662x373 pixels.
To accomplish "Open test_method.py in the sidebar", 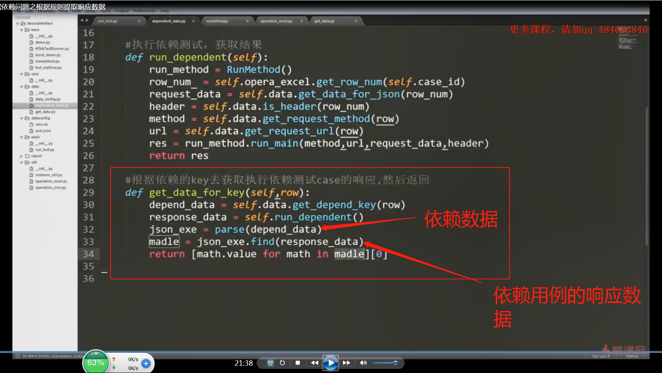I will pyautogui.click(x=48, y=68).
